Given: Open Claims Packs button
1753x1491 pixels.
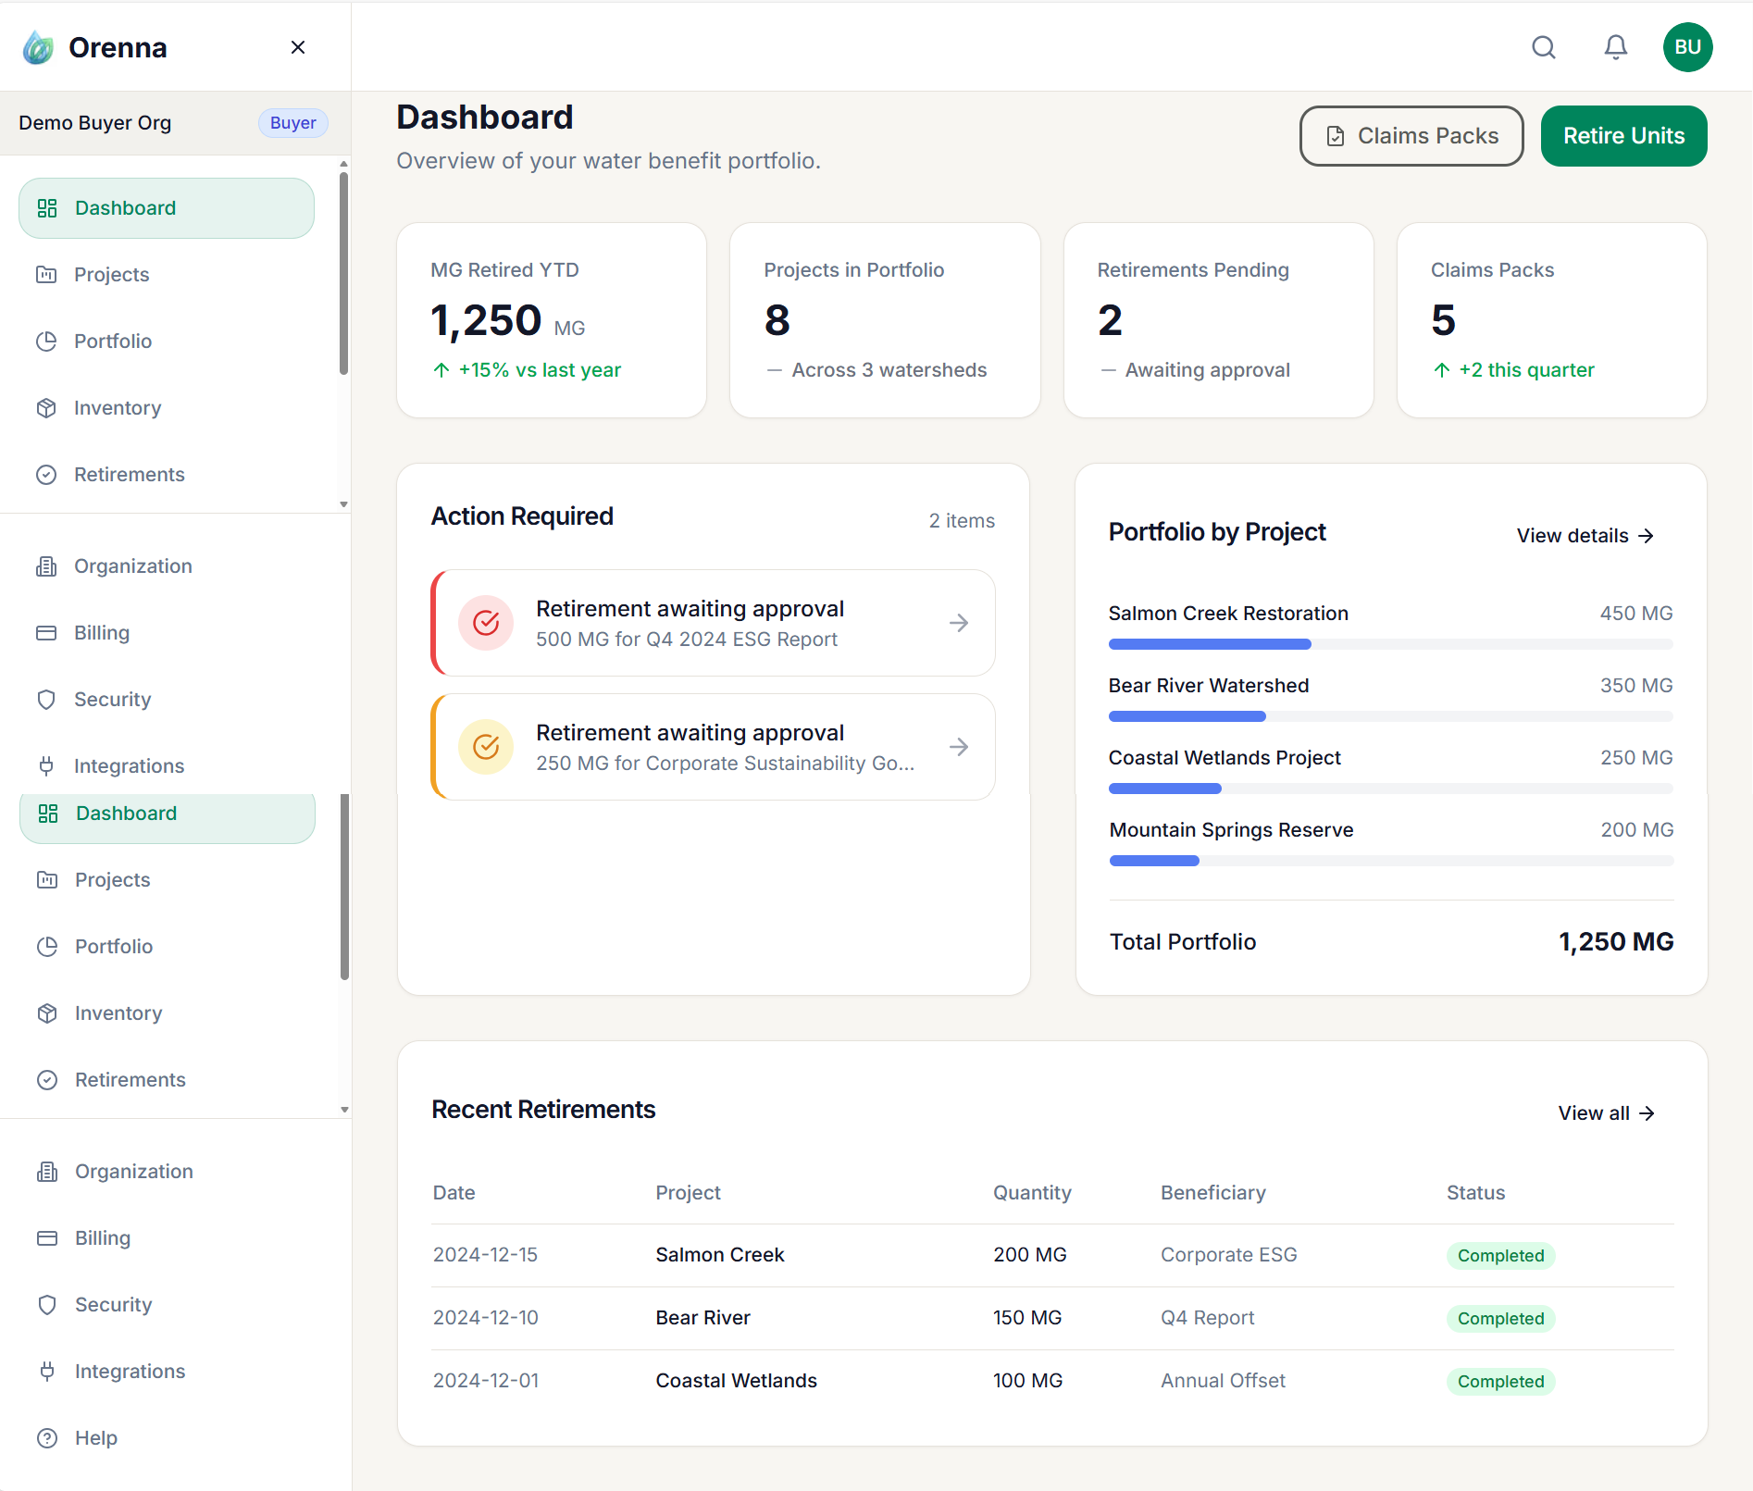Looking at the screenshot, I should 1411,136.
